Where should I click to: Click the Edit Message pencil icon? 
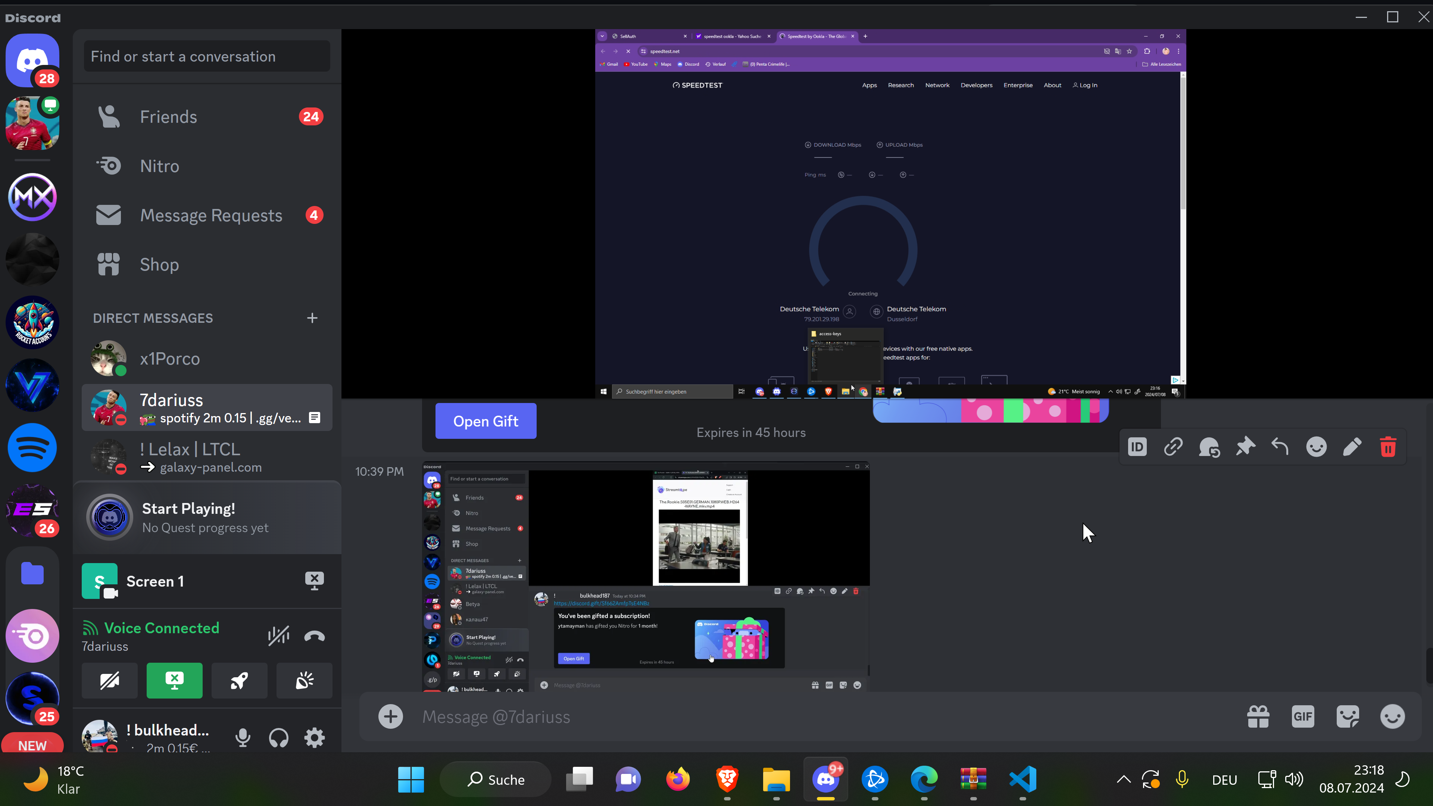point(1352,447)
